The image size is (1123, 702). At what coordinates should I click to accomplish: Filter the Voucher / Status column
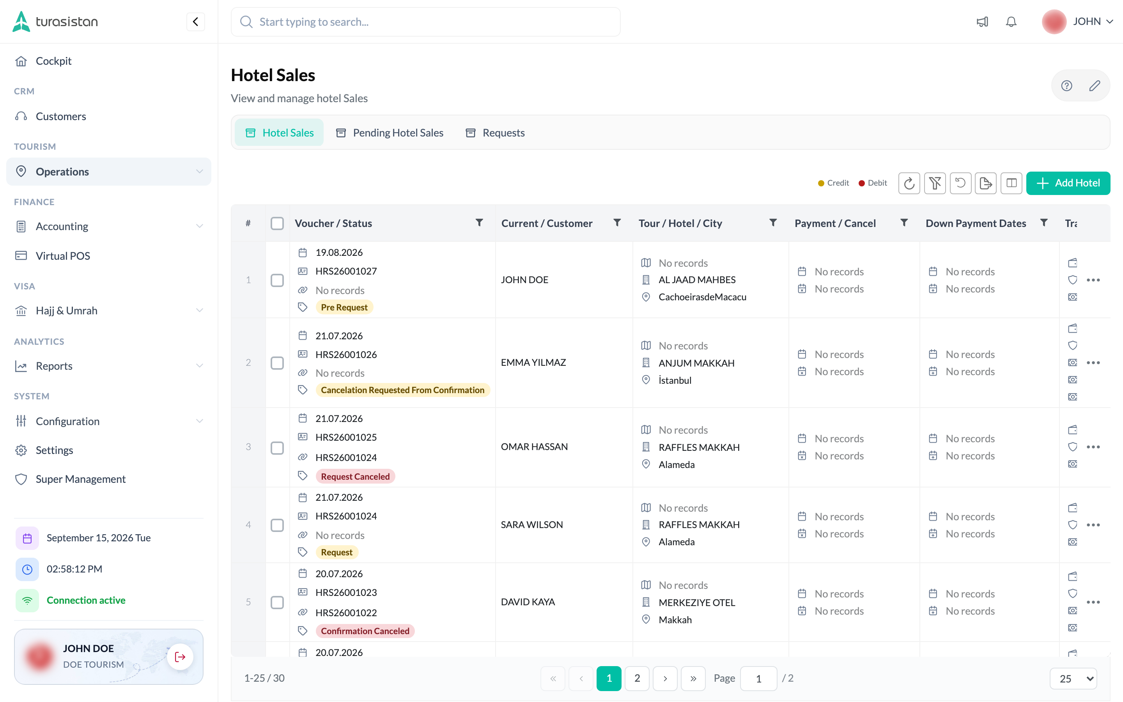[479, 223]
